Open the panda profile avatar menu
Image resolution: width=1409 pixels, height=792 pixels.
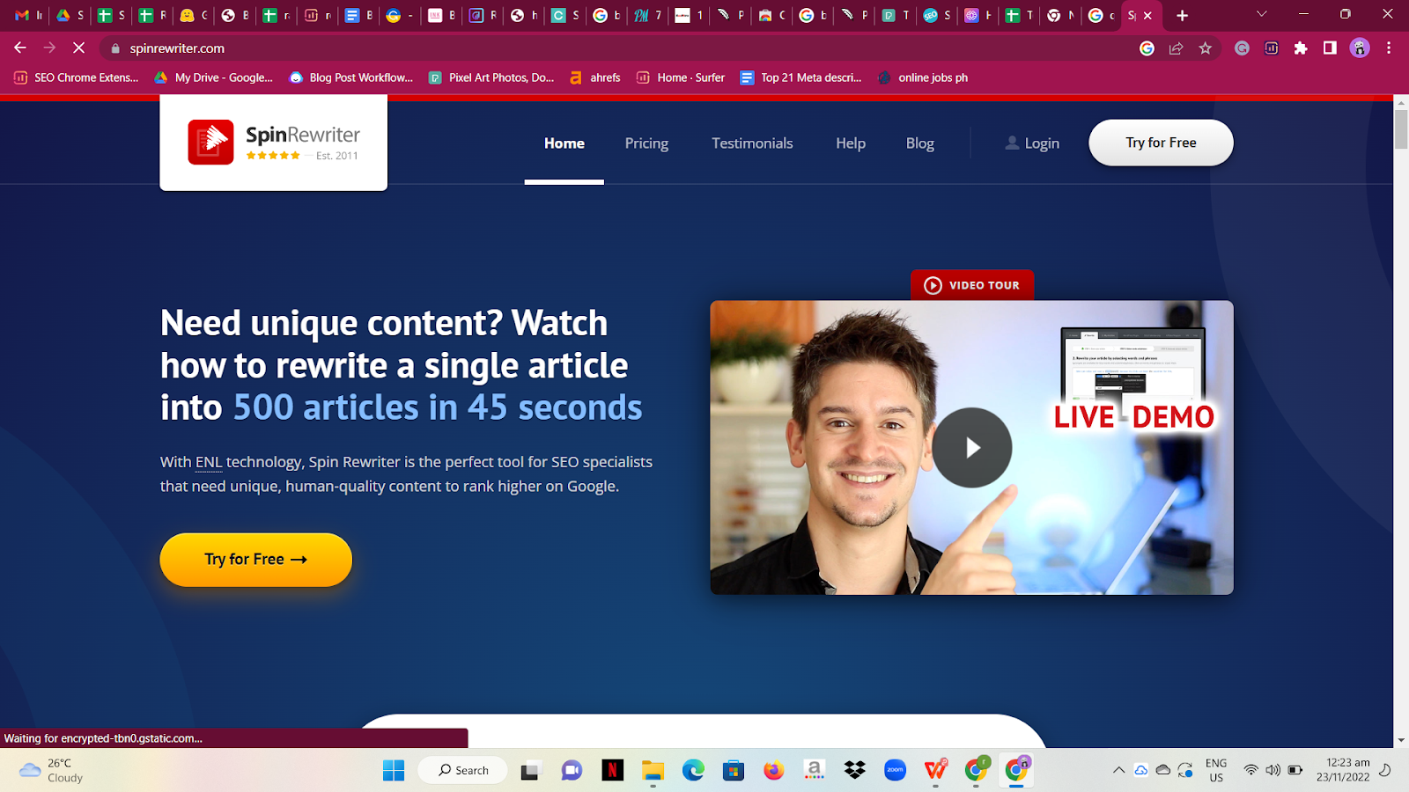pyautogui.click(x=1360, y=48)
